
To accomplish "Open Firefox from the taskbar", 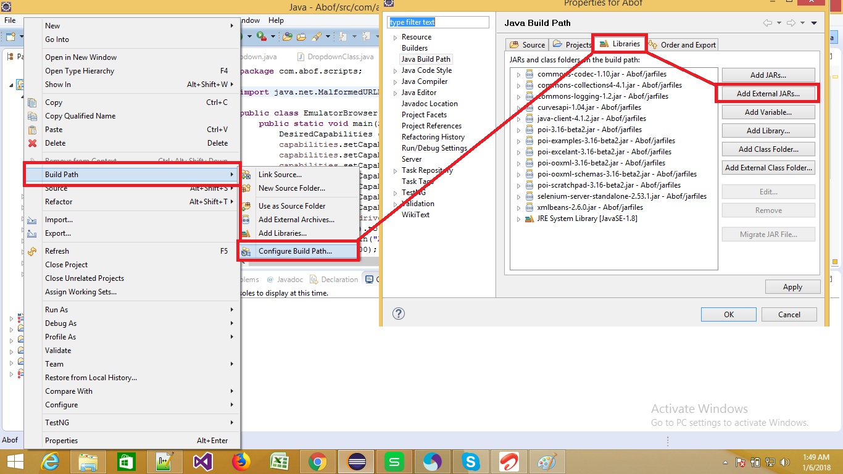I will [241, 461].
